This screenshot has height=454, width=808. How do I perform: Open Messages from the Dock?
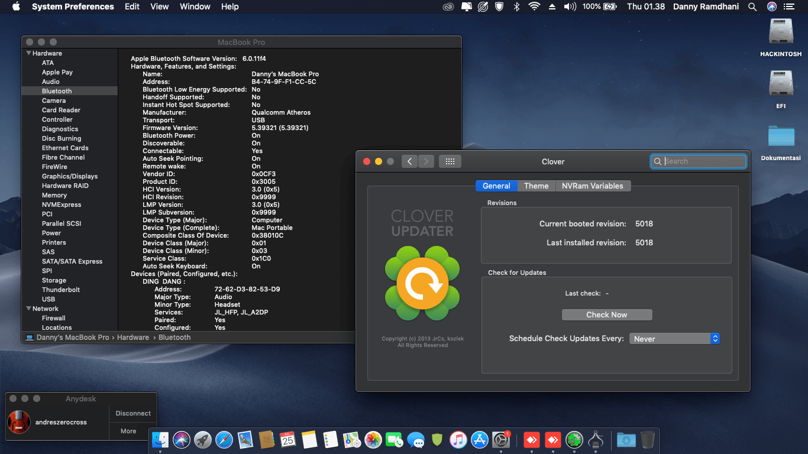click(x=416, y=440)
